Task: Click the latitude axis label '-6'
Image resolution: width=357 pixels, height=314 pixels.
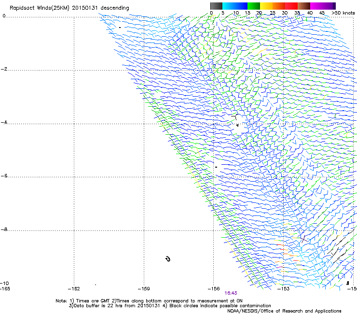Action: click(x=4, y=176)
